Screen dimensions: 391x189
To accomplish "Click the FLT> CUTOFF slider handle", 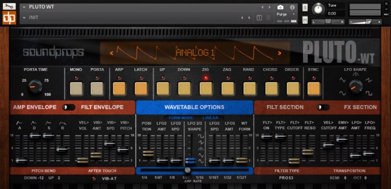I will (x=294, y=161).
